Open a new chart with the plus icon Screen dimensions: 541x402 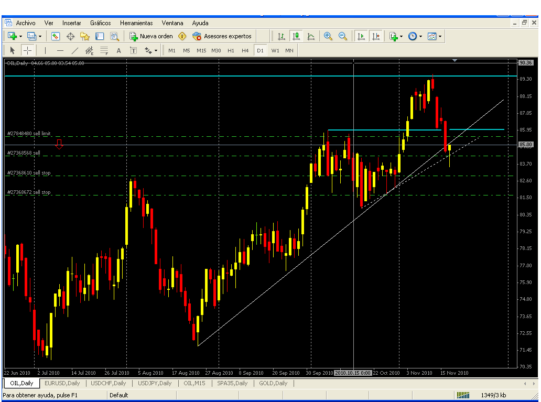12,36
